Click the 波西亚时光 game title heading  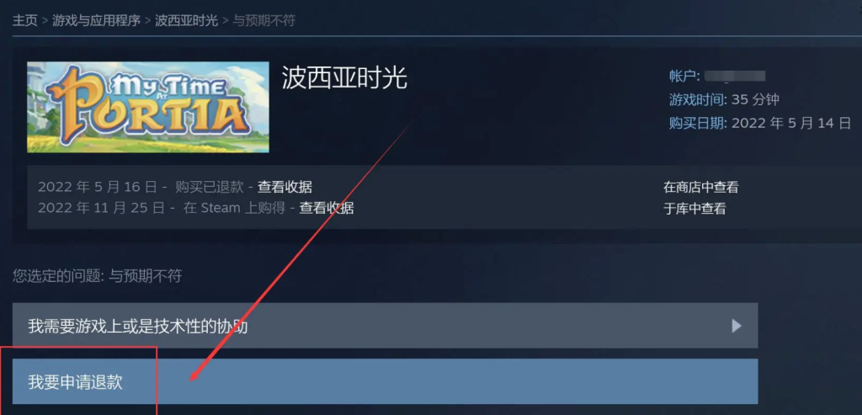(344, 78)
